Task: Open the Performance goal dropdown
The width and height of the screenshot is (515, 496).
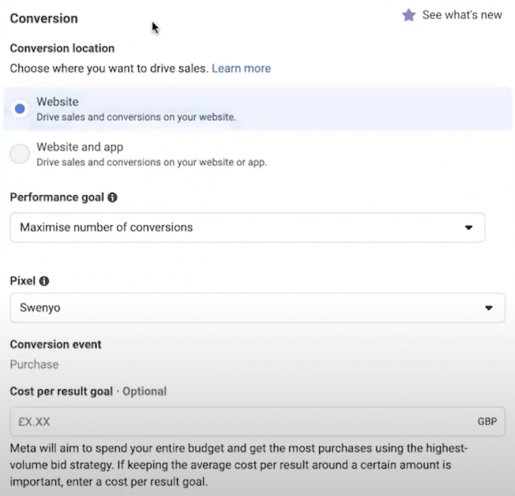Action: pyautogui.click(x=247, y=227)
